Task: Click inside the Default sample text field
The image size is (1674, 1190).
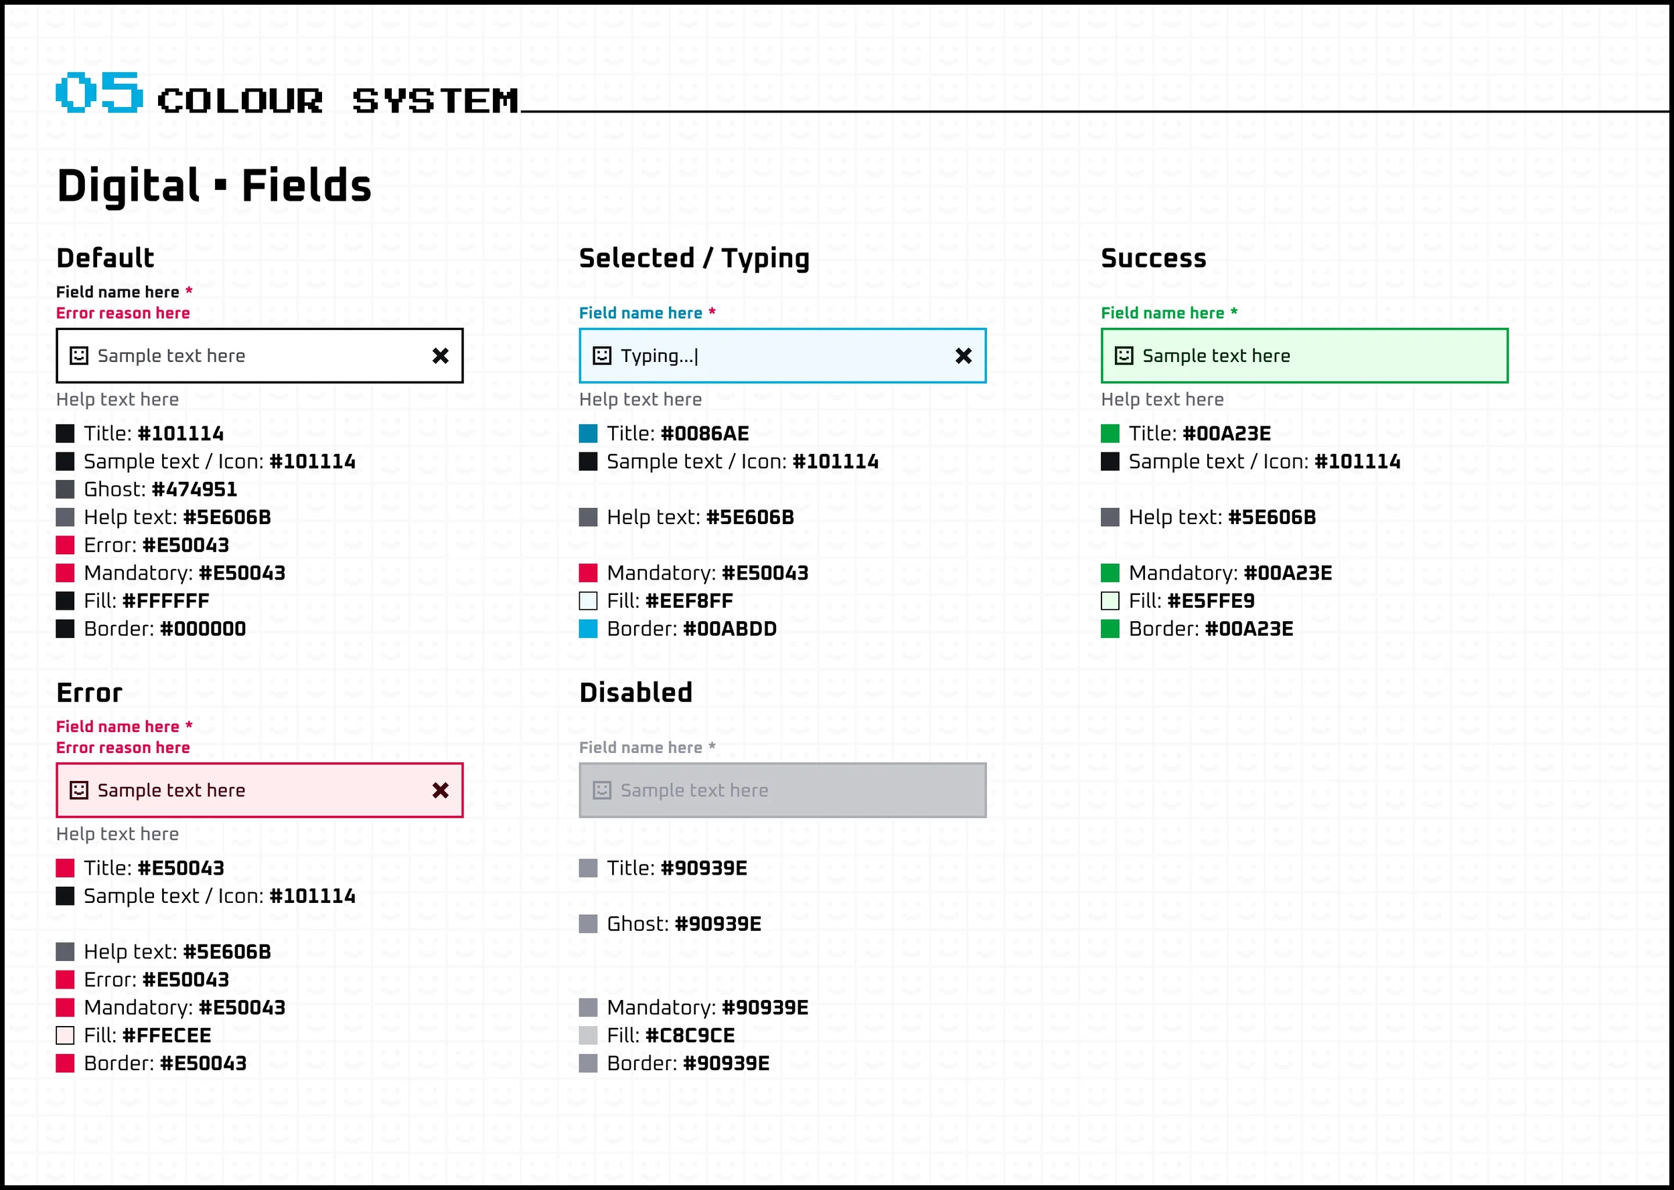Action: coord(256,355)
